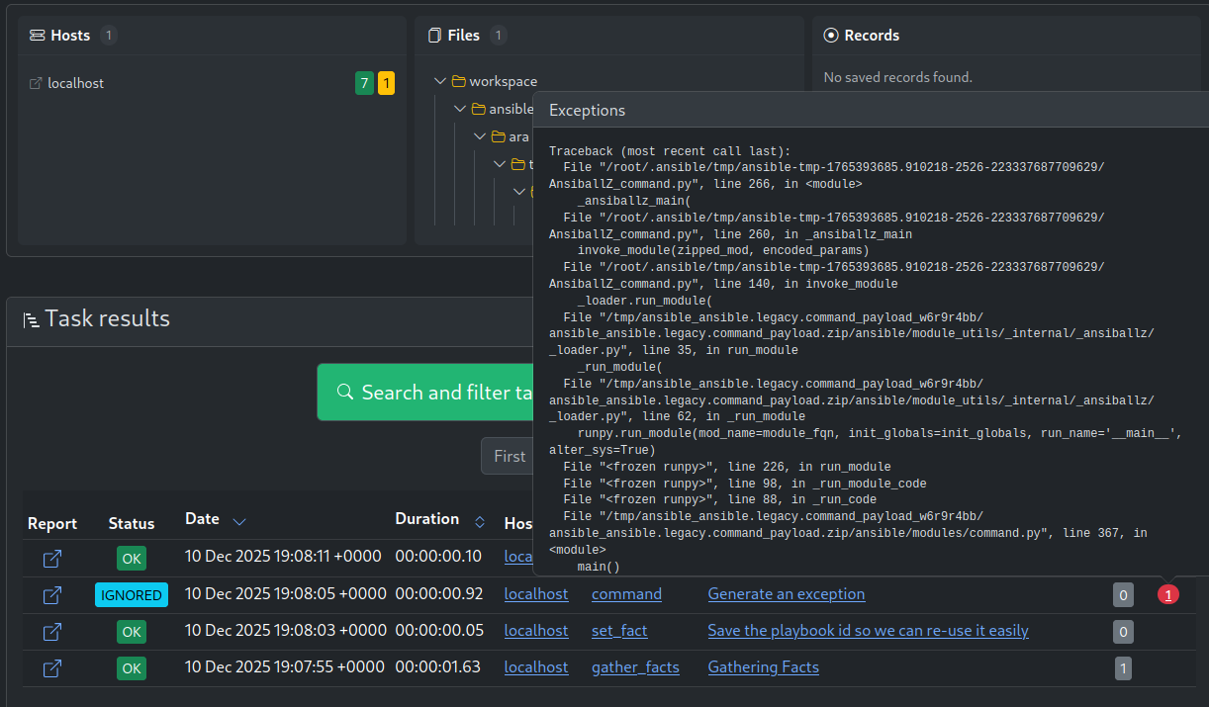This screenshot has height=707, width=1209.
Task: Click the IGNORED status badge
Action: point(132,595)
